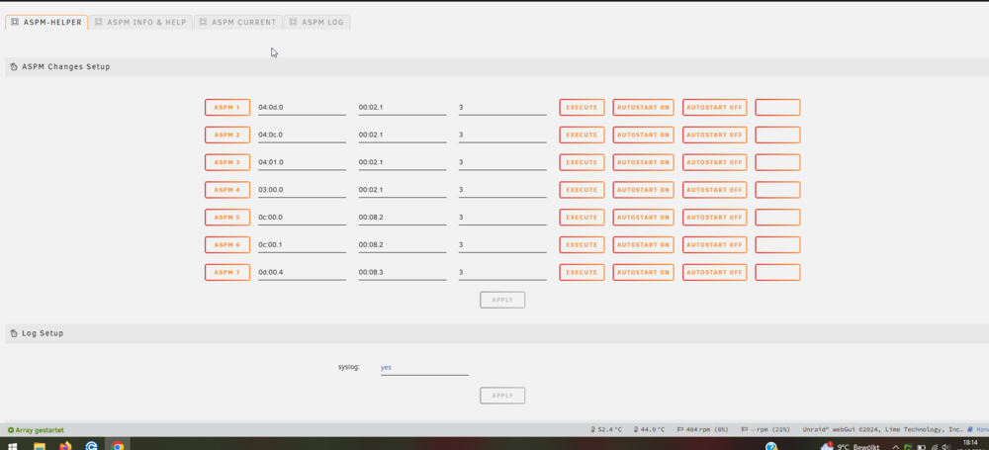This screenshot has width=989, height=450.
Task: Focus the 04:01.0 device field
Action: (x=302, y=162)
